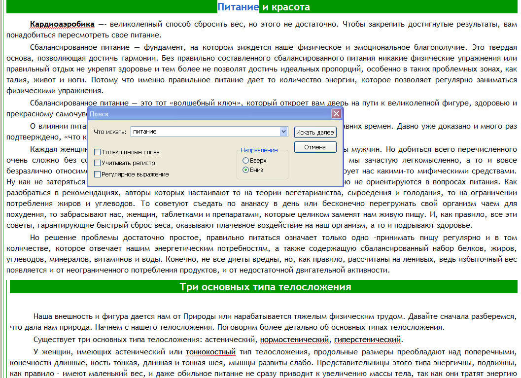The width and height of the screenshot is (521, 378).
Task: Click the Что искать label
Action: click(x=109, y=132)
